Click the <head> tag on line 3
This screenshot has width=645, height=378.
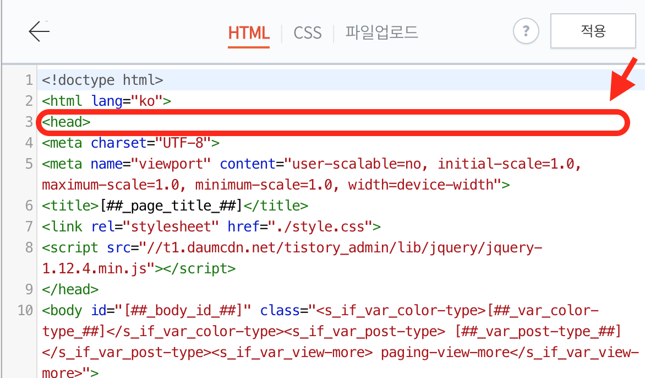coord(66,122)
